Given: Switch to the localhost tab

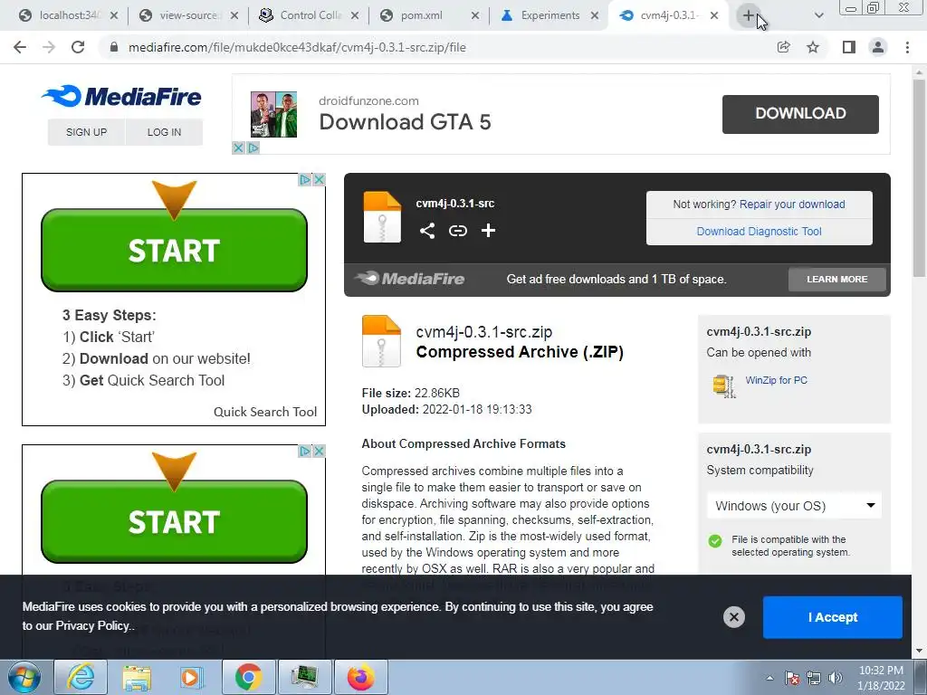Looking at the screenshot, I should (67, 15).
